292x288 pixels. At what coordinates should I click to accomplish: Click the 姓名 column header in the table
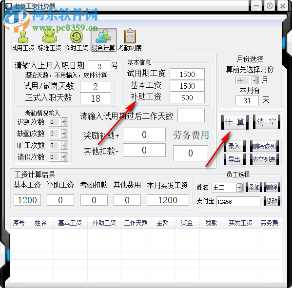coord(41,223)
